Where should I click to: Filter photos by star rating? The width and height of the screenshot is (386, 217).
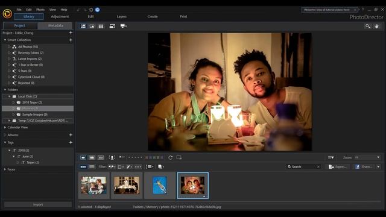[x=138, y=167]
